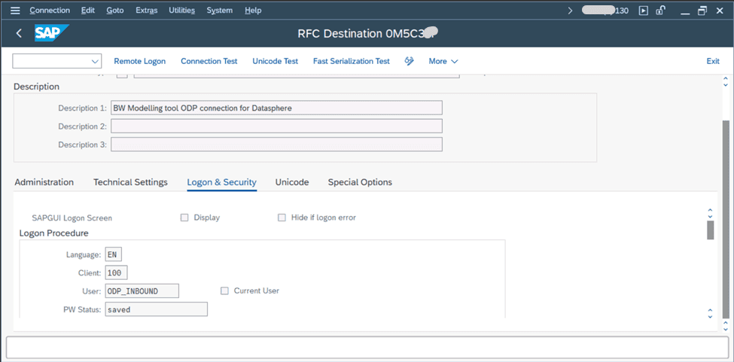The width and height of the screenshot is (734, 362).
Task: Run the Connection Test
Action: coord(209,61)
